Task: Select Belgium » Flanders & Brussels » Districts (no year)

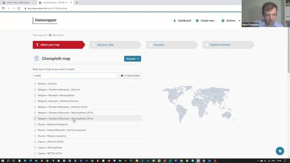Action: point(35,90)
